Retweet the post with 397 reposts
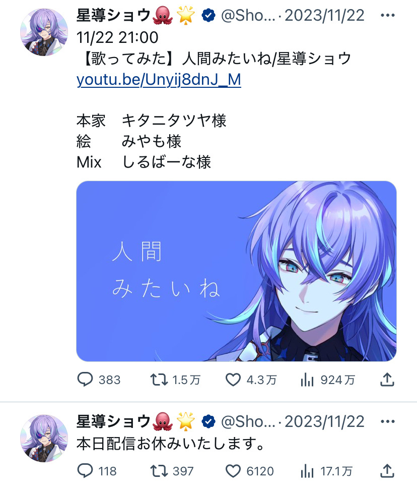 click(x=159, y=471)
